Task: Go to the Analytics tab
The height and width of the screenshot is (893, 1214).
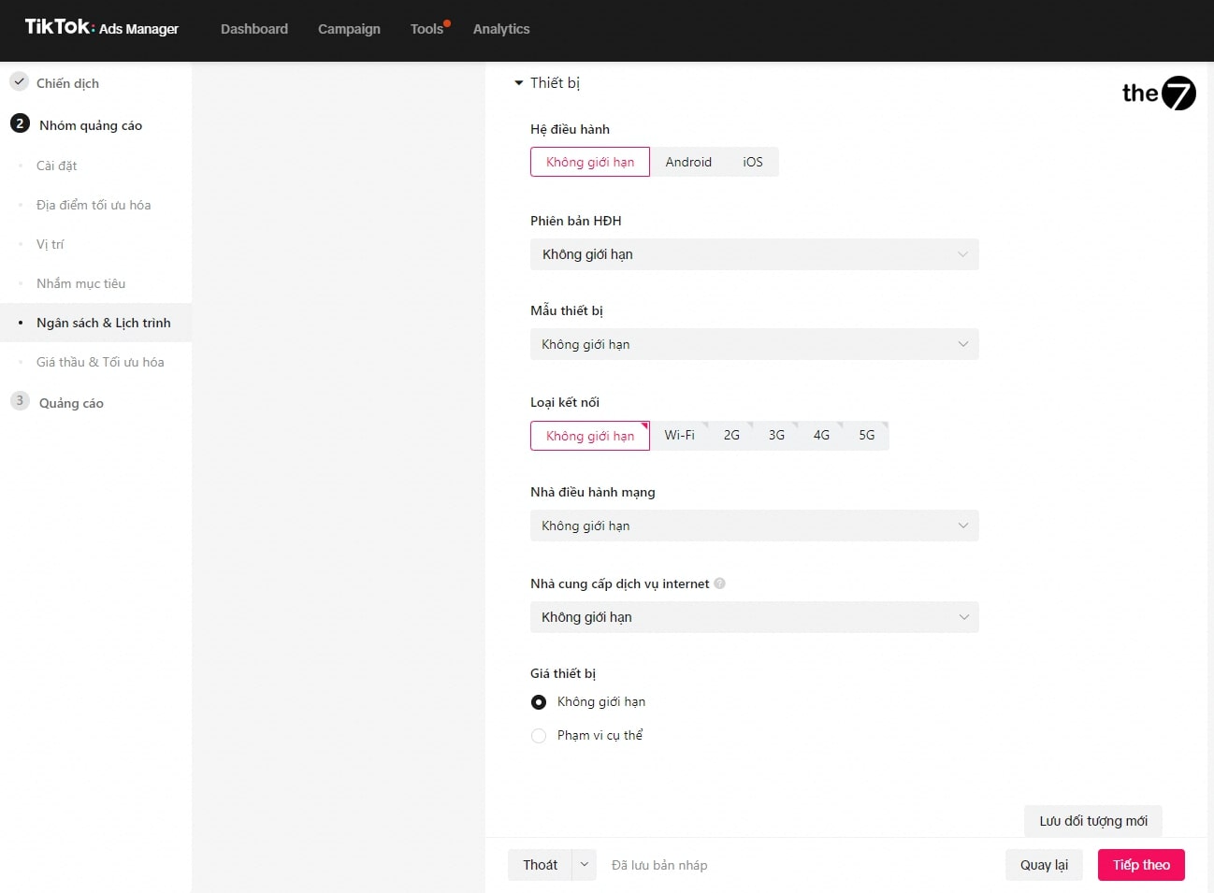Action: coord(500,29)
